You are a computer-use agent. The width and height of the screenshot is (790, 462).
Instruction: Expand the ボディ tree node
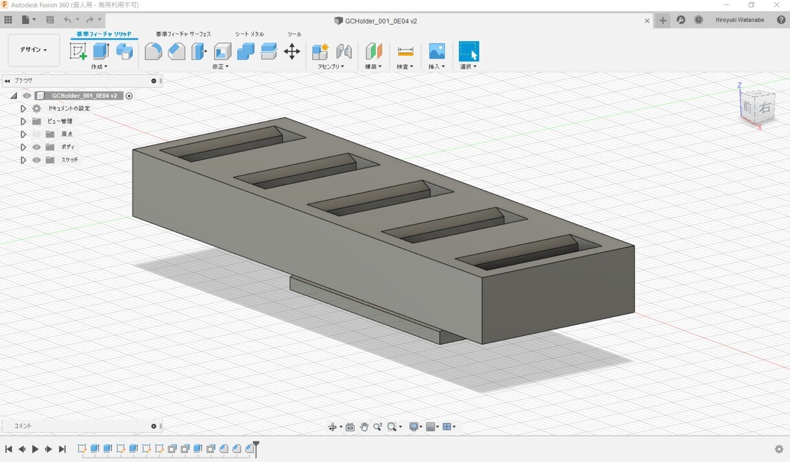23,147
